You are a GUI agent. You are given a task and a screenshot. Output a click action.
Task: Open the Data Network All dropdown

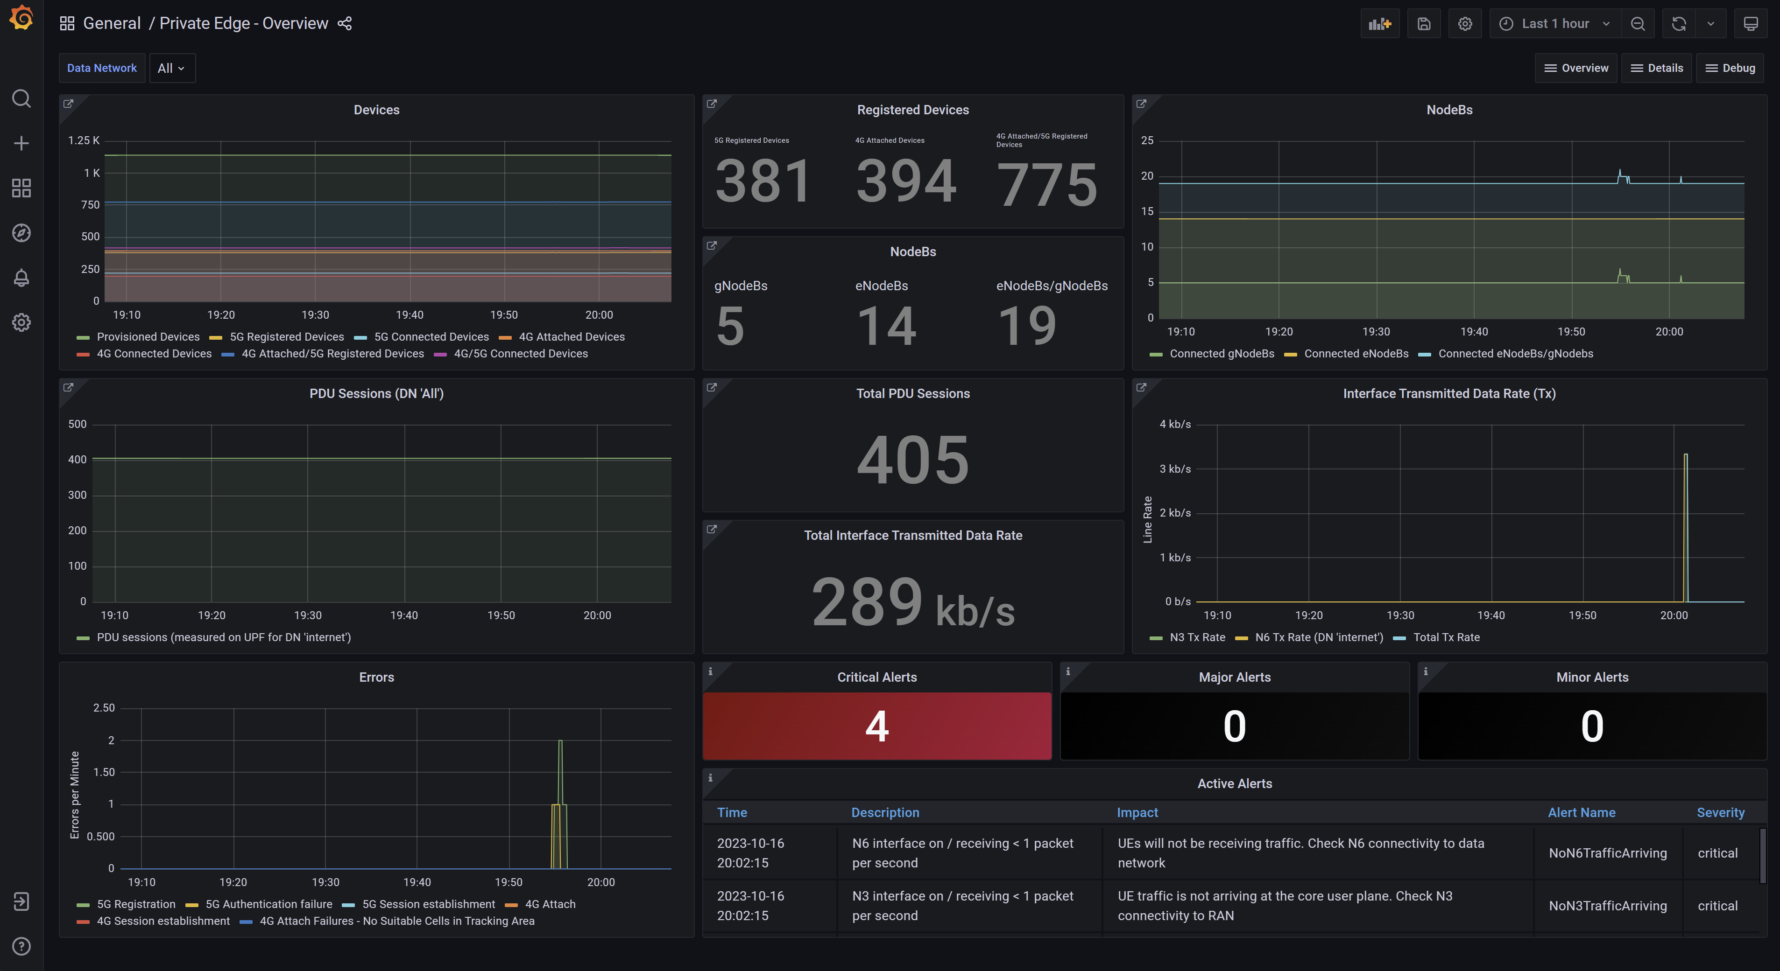click(x=171, y=69)
